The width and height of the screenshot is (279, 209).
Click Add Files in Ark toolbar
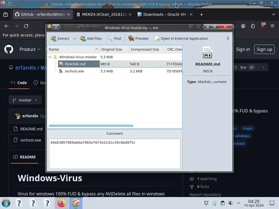point(91,39)
